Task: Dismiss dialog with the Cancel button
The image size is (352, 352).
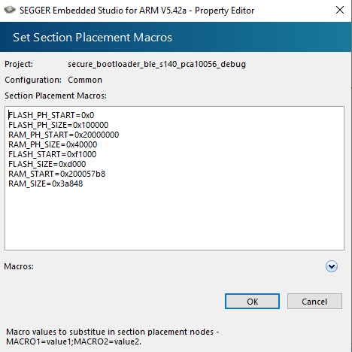Action: (x=314, y=302)
